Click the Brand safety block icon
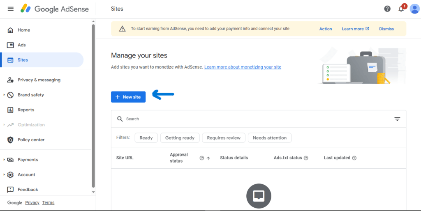 10,95
